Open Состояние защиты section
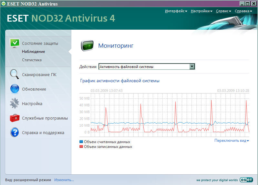The image size is (258, 185). click(x=40, y=44)
